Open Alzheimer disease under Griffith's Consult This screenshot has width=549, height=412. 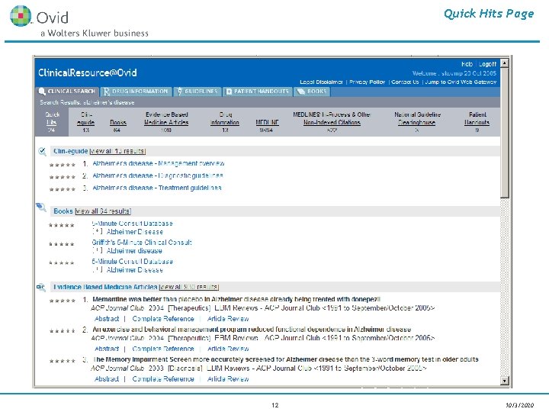134,251
